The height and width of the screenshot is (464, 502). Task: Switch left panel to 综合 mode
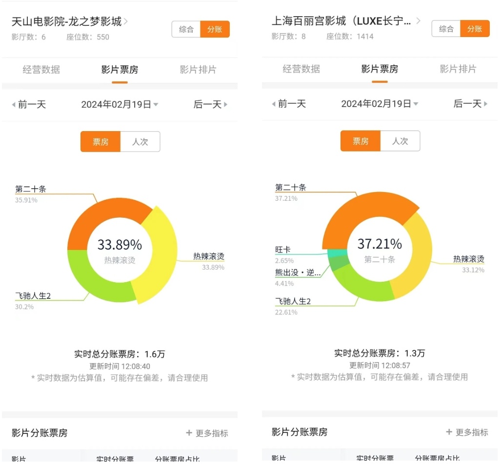click(x=186, y=29)
